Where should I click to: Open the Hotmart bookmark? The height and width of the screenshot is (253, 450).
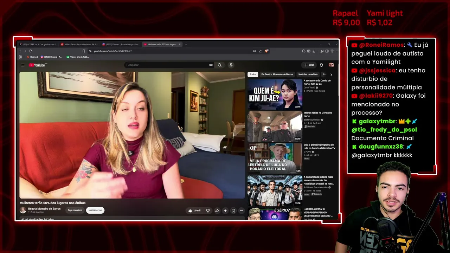pyautogui.click(x=32, y=57)
